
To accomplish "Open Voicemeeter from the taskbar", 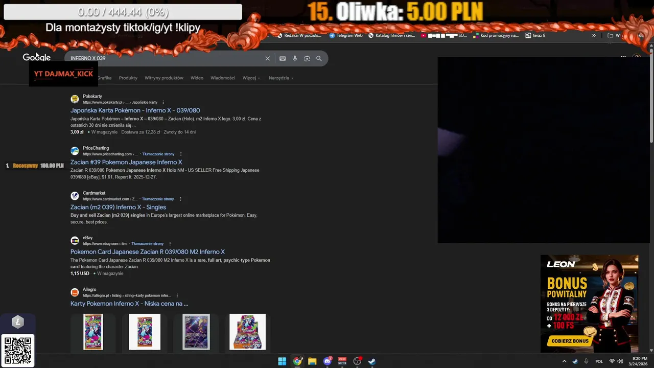I will [342, 361].
